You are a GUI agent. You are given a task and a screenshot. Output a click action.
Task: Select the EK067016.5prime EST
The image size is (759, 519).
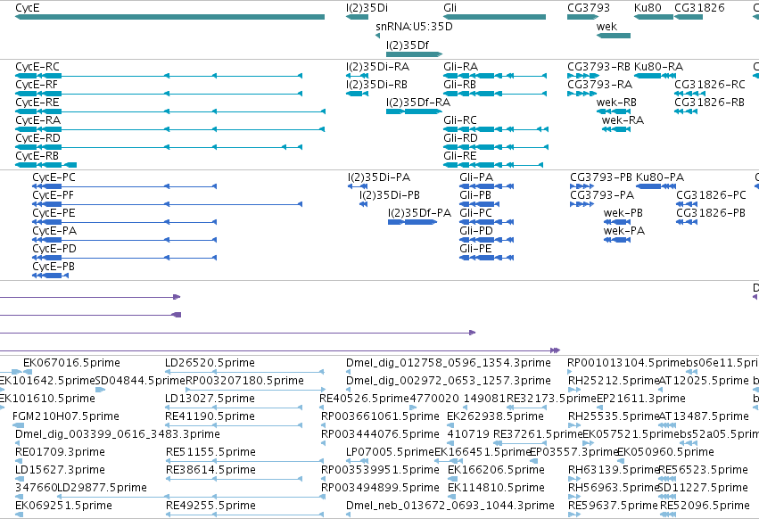[x=28, y=372]
